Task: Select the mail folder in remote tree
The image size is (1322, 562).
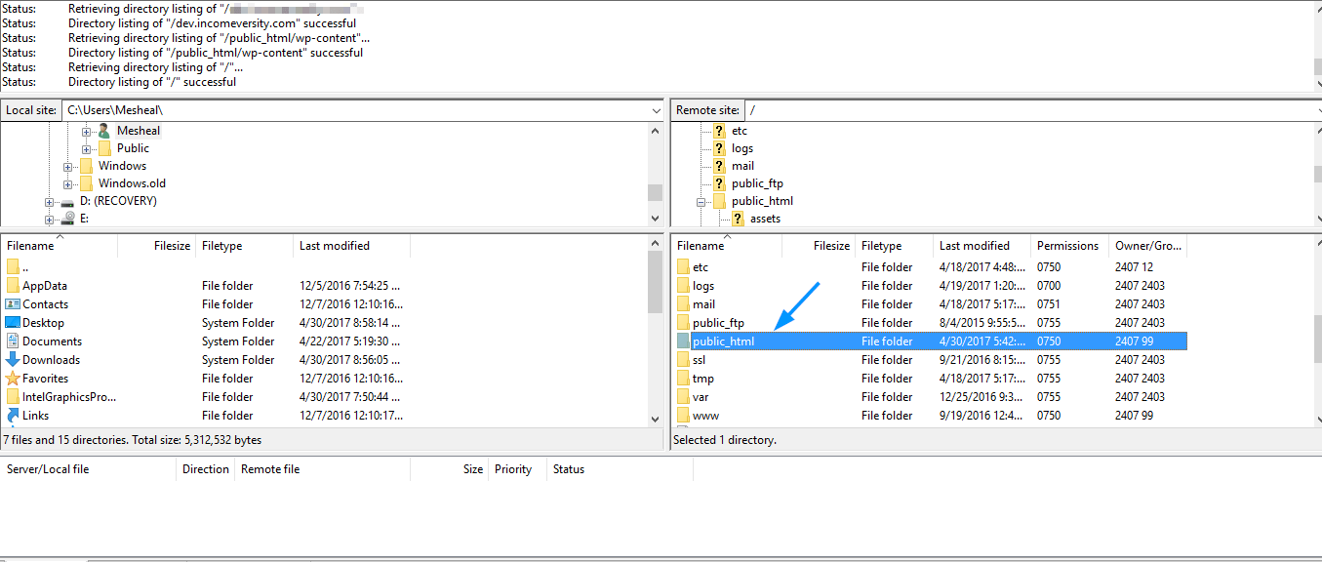Action: click(742, 166)
